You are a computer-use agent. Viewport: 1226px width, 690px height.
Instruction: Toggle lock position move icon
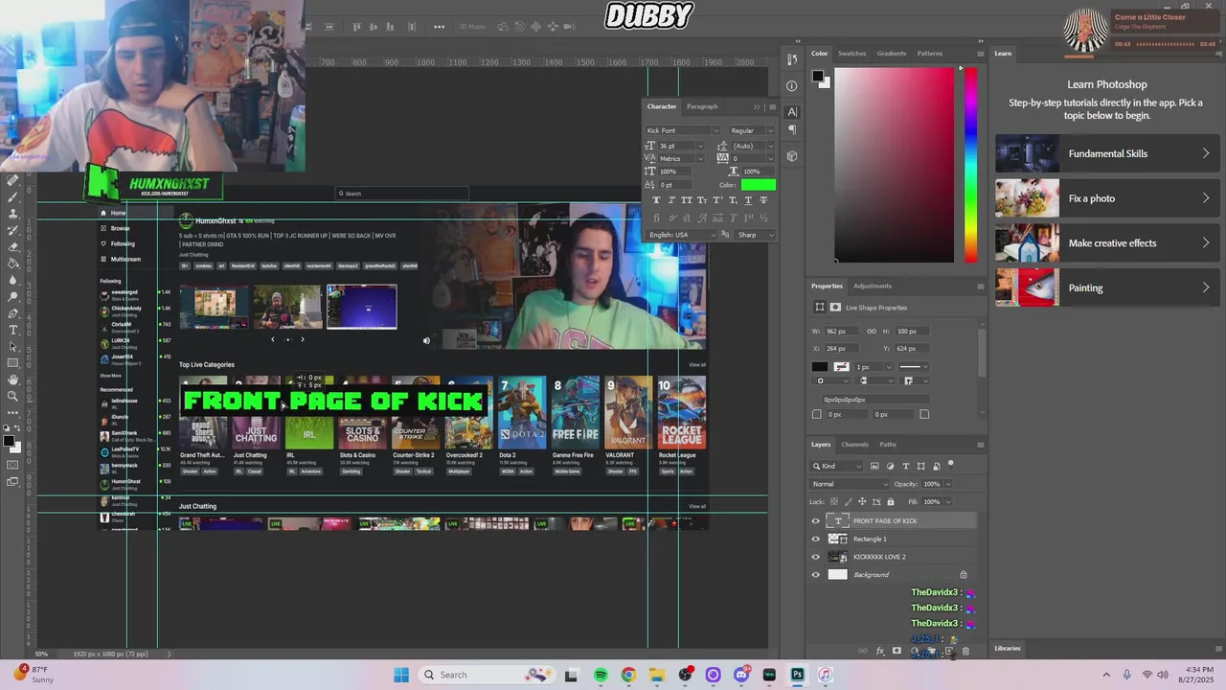click(862, 501)
